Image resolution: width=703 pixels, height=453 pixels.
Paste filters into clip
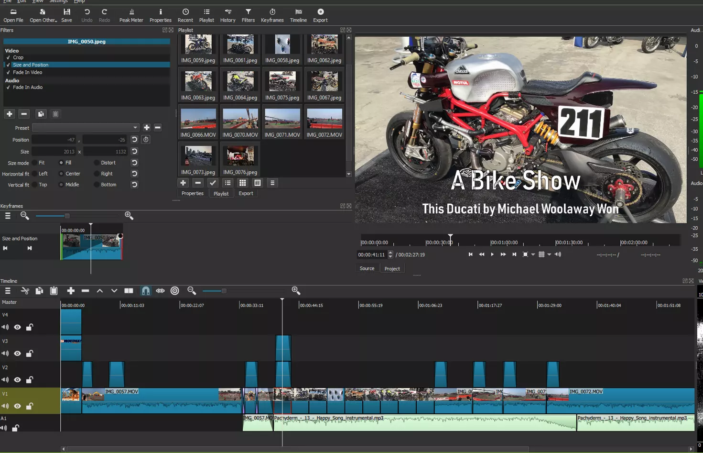[x=55, y=114]
